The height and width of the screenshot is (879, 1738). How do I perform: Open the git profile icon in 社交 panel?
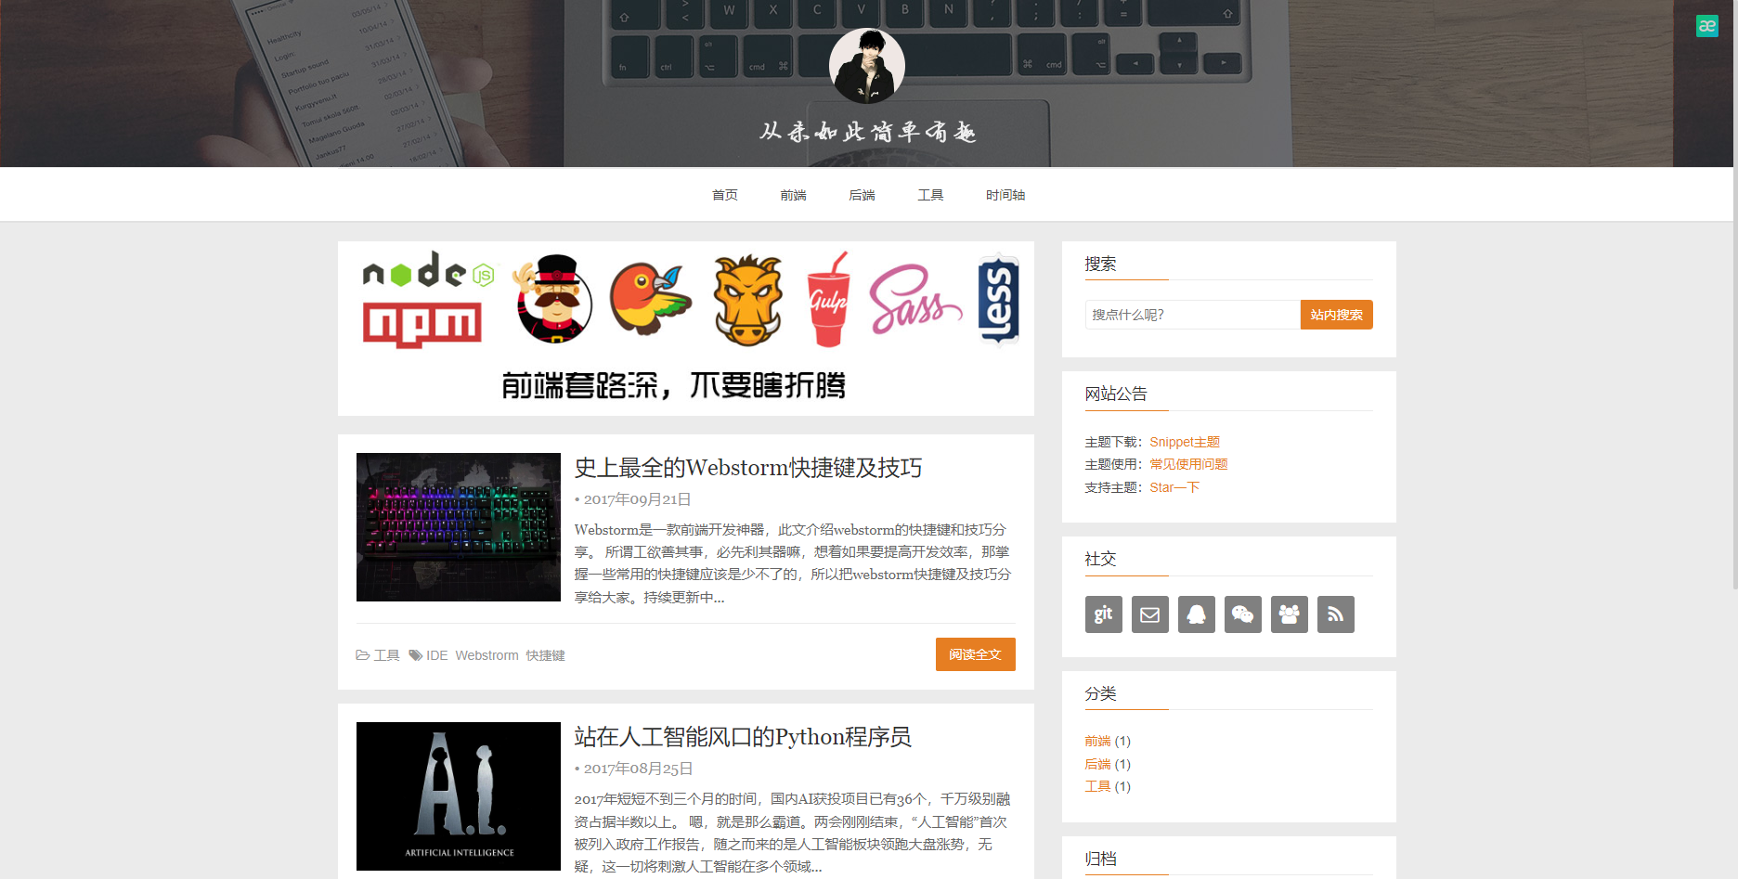(1103, 614)
